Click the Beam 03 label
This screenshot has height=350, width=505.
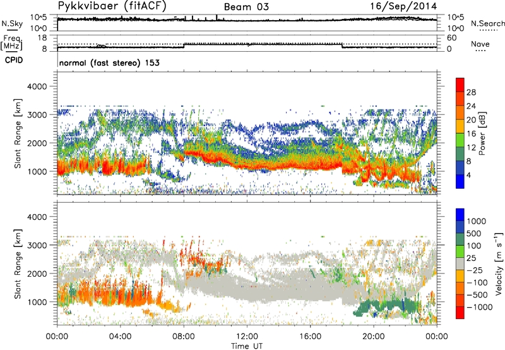(246, 7)
